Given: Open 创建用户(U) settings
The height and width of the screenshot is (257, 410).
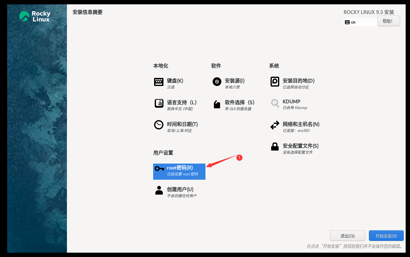Looking at the screenshot, I should (180, 189).
